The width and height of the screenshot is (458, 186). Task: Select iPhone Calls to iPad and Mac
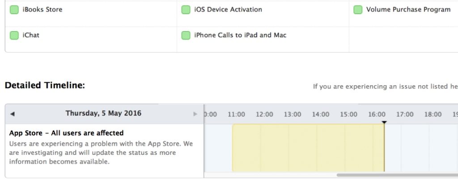point(240,35)
